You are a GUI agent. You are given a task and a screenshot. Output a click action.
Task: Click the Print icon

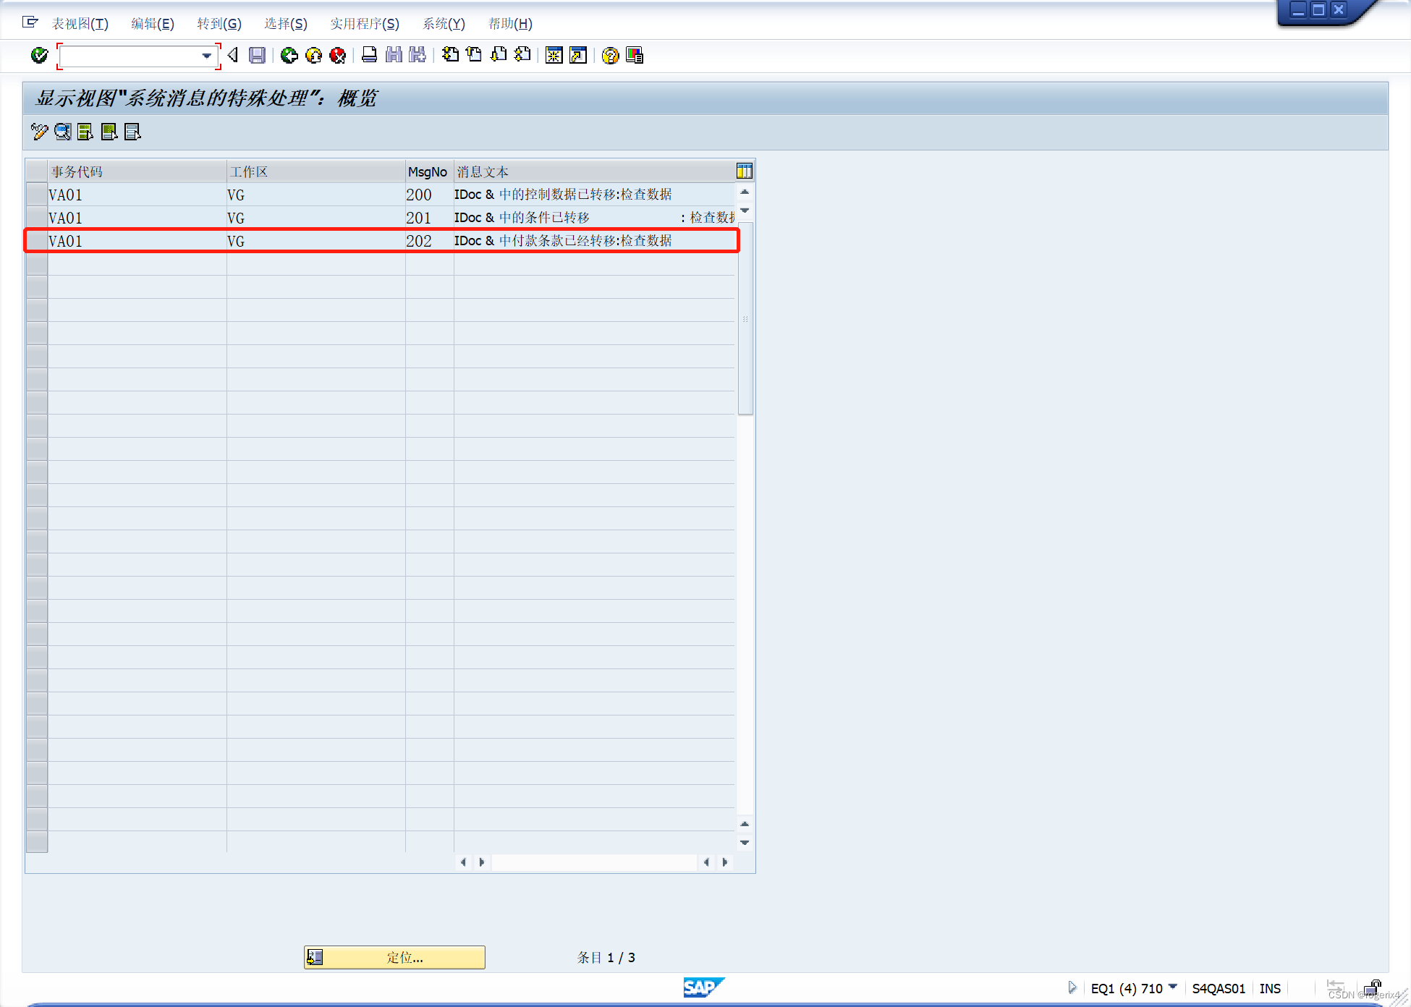(x=369, y=56)
